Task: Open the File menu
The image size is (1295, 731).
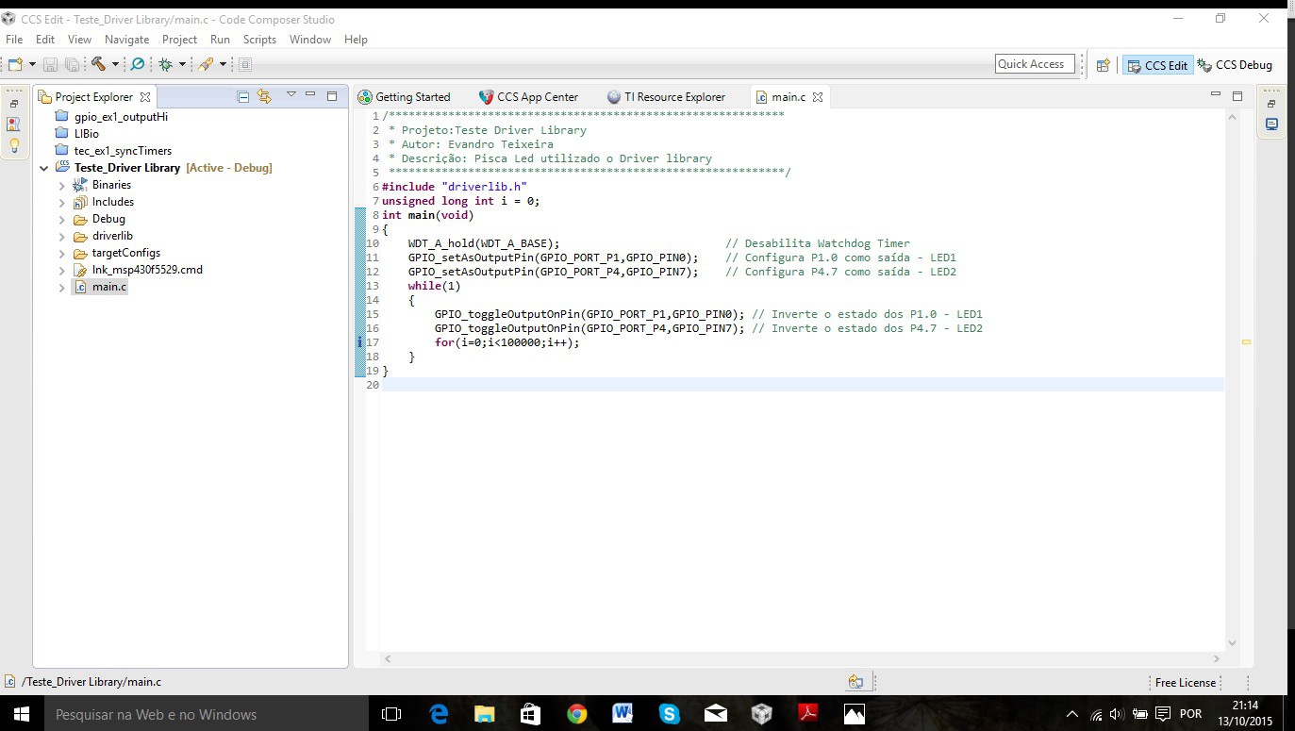Action: (x=14, y=40)
